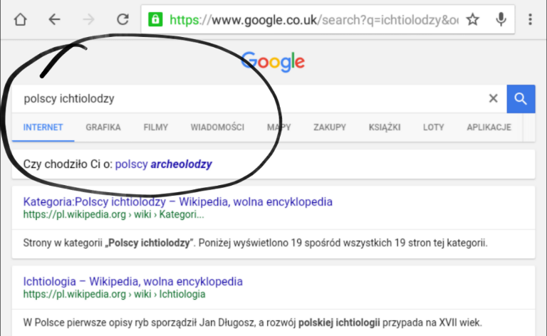Viewport: 547px width, 336px height.
Task: Follow the 'polscy archeolodzy' suggestion link
Action: (x=163, y=164)
